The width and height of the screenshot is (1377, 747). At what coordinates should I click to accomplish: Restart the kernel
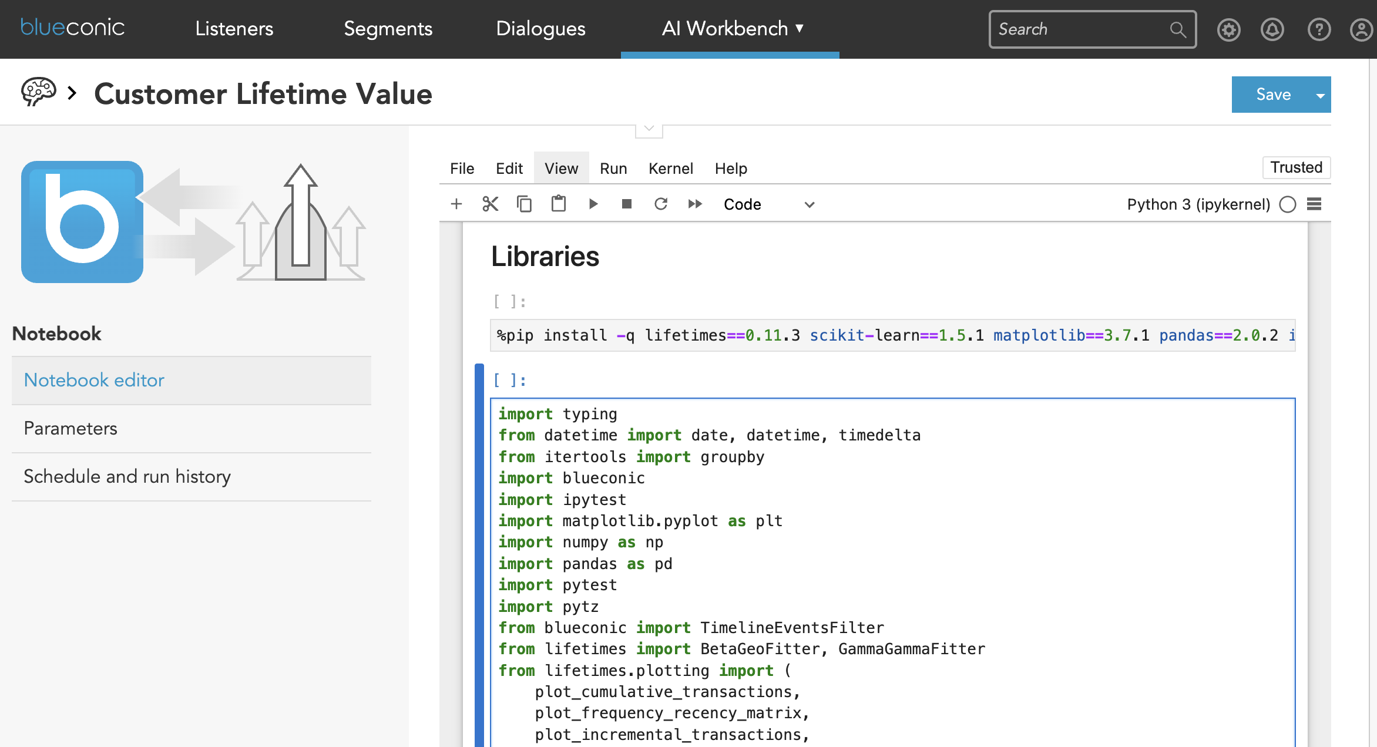pyautogui.click(x=661, y=204)
